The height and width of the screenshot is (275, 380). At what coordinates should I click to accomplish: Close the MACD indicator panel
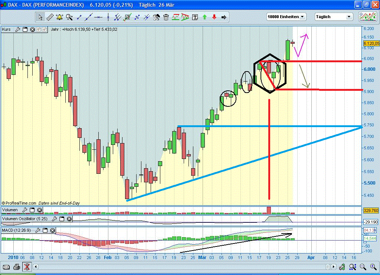[53, 230]
